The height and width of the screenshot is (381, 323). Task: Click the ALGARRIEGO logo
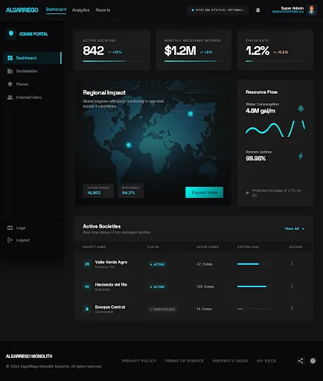tap(22, 10)
